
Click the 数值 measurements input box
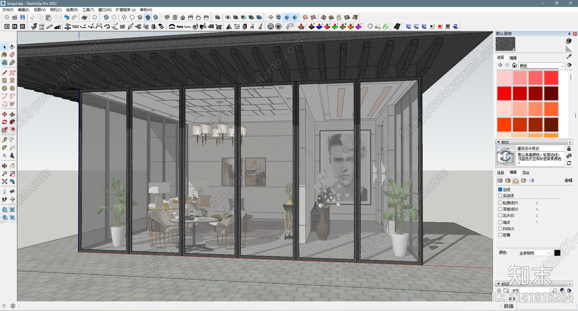pos(545,306)
